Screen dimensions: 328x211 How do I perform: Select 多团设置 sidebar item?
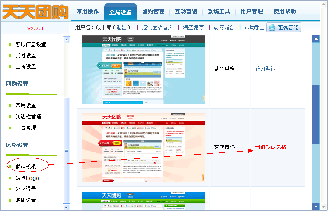[x=25, y=200]
